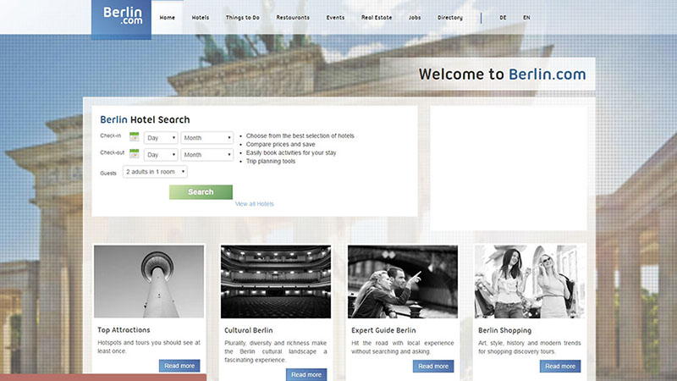This screenshot has height=381, width=677.
Task: Expand the check-out Month dropdown
Action: (x=206, y=155)
